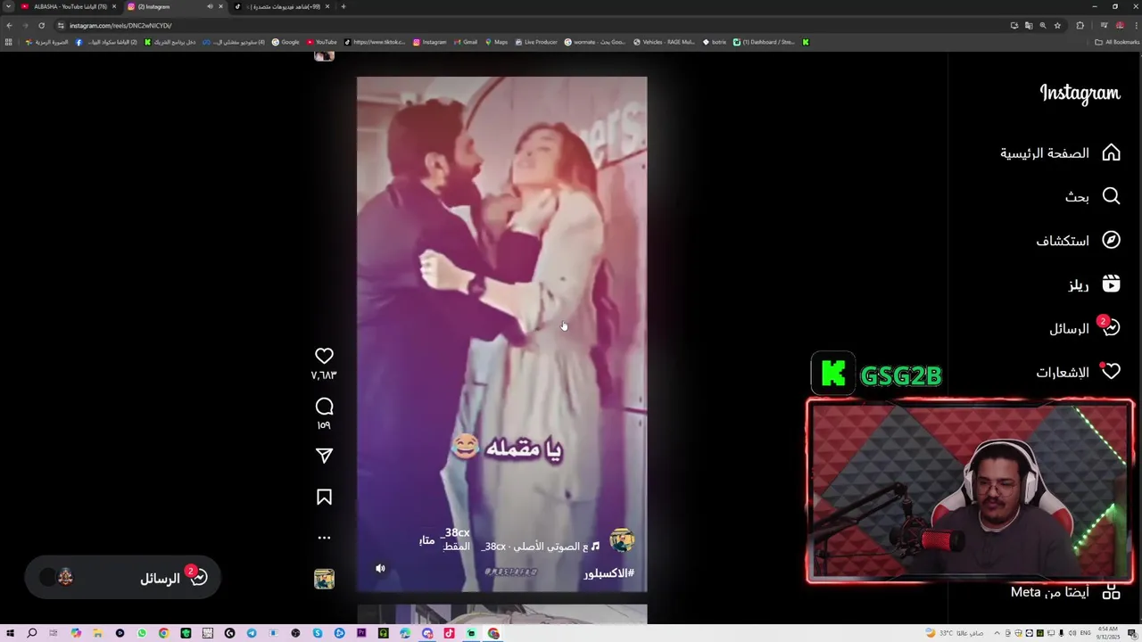Screen dimensions: 1142x642
Task: Open Chrome three-dot menu
Action: [x=1136, y=25]
